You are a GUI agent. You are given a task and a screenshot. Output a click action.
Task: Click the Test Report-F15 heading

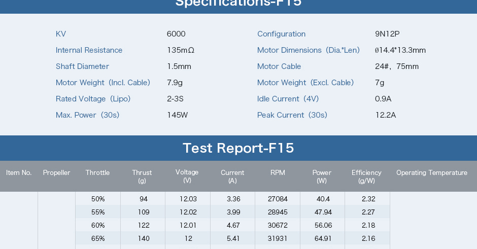click(x=238, y=148)
